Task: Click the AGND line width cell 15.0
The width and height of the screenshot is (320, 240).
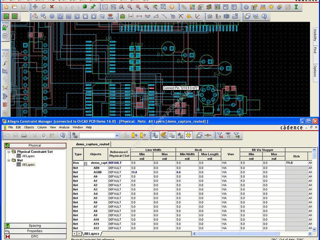Action: tap(142, 172)
